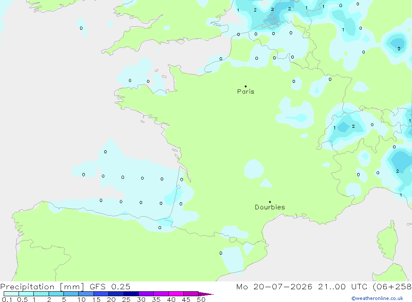
Task: Pick the 2–5 mm legend swatch
Action: (56, 294)
